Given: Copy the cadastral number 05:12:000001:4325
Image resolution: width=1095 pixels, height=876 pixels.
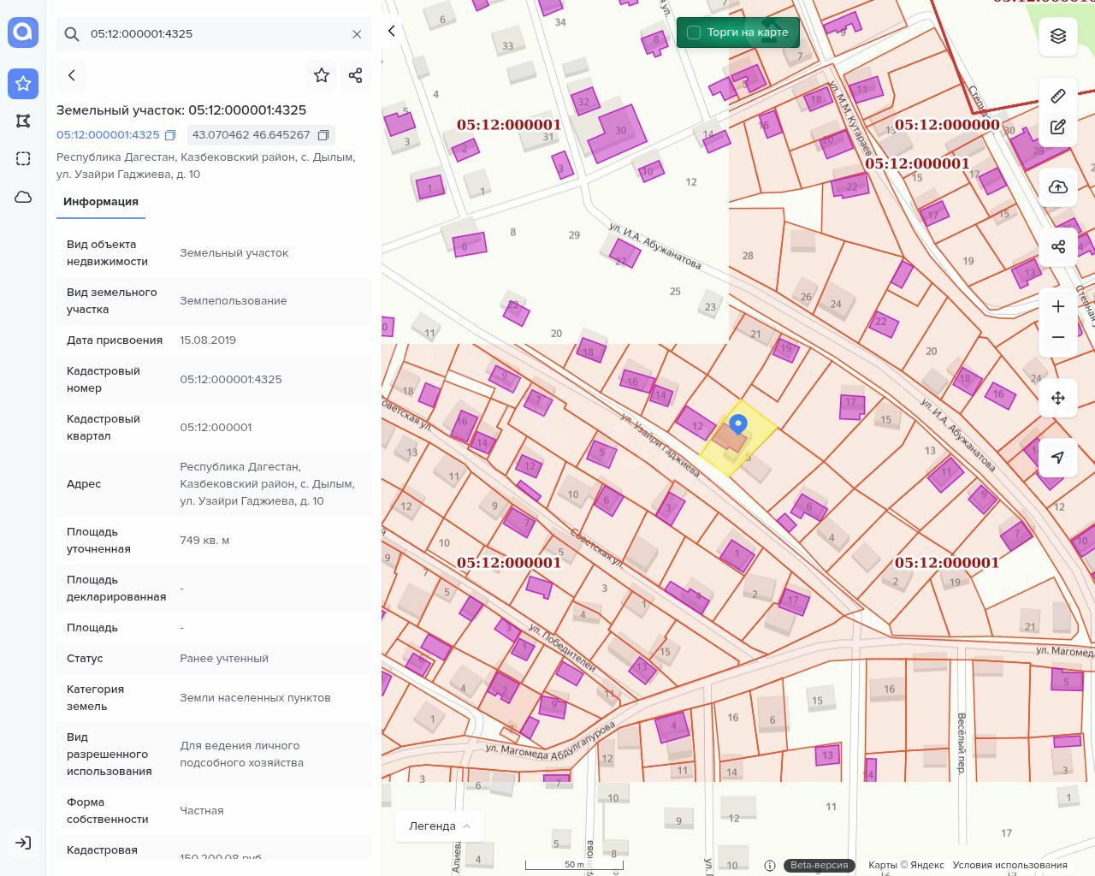Looking at the screenshot, I should [170, 135].
